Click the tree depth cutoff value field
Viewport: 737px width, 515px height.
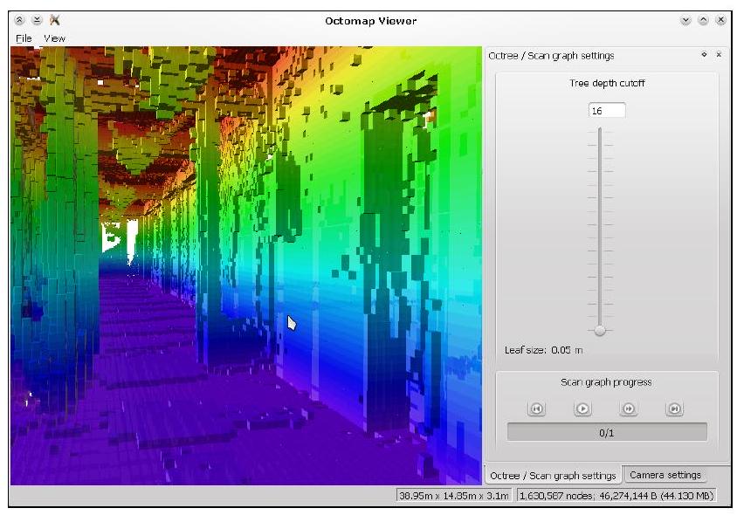pyautogui.click(x=607, y=111)
